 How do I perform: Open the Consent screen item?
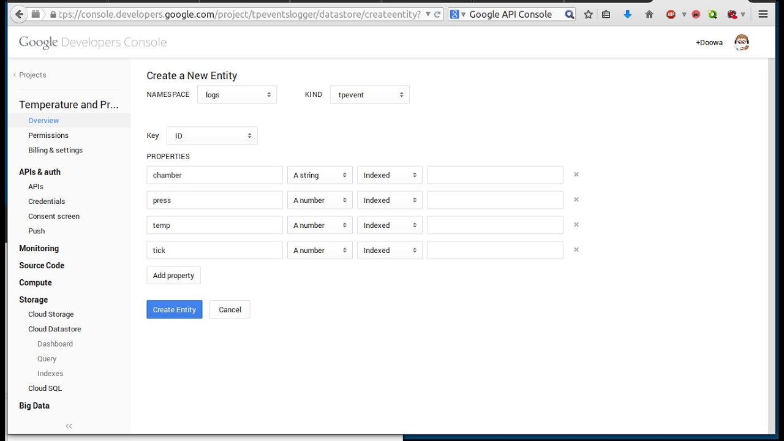tap(54, 216)
